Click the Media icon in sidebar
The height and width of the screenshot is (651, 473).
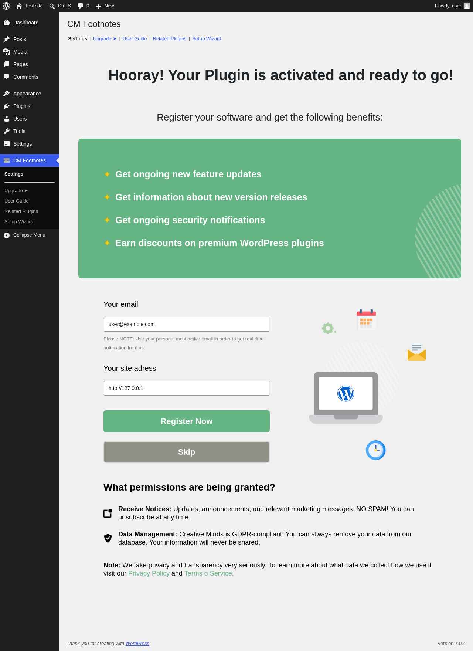[7, 52]
